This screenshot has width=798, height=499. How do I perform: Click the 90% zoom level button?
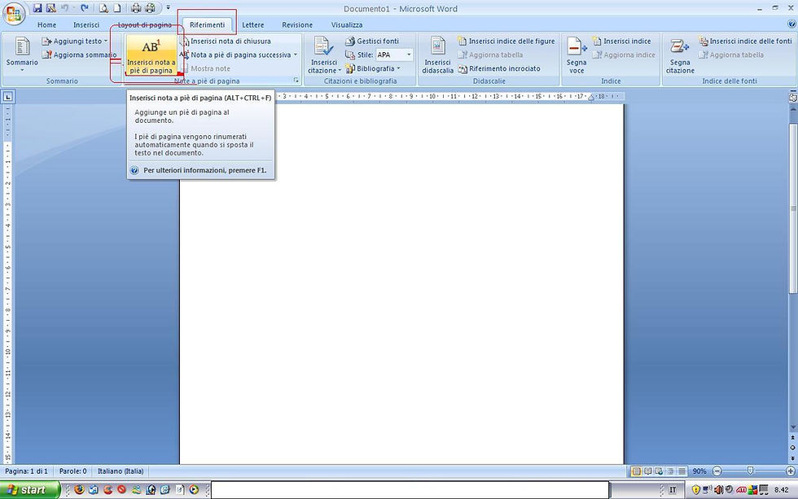pos(699,471)
